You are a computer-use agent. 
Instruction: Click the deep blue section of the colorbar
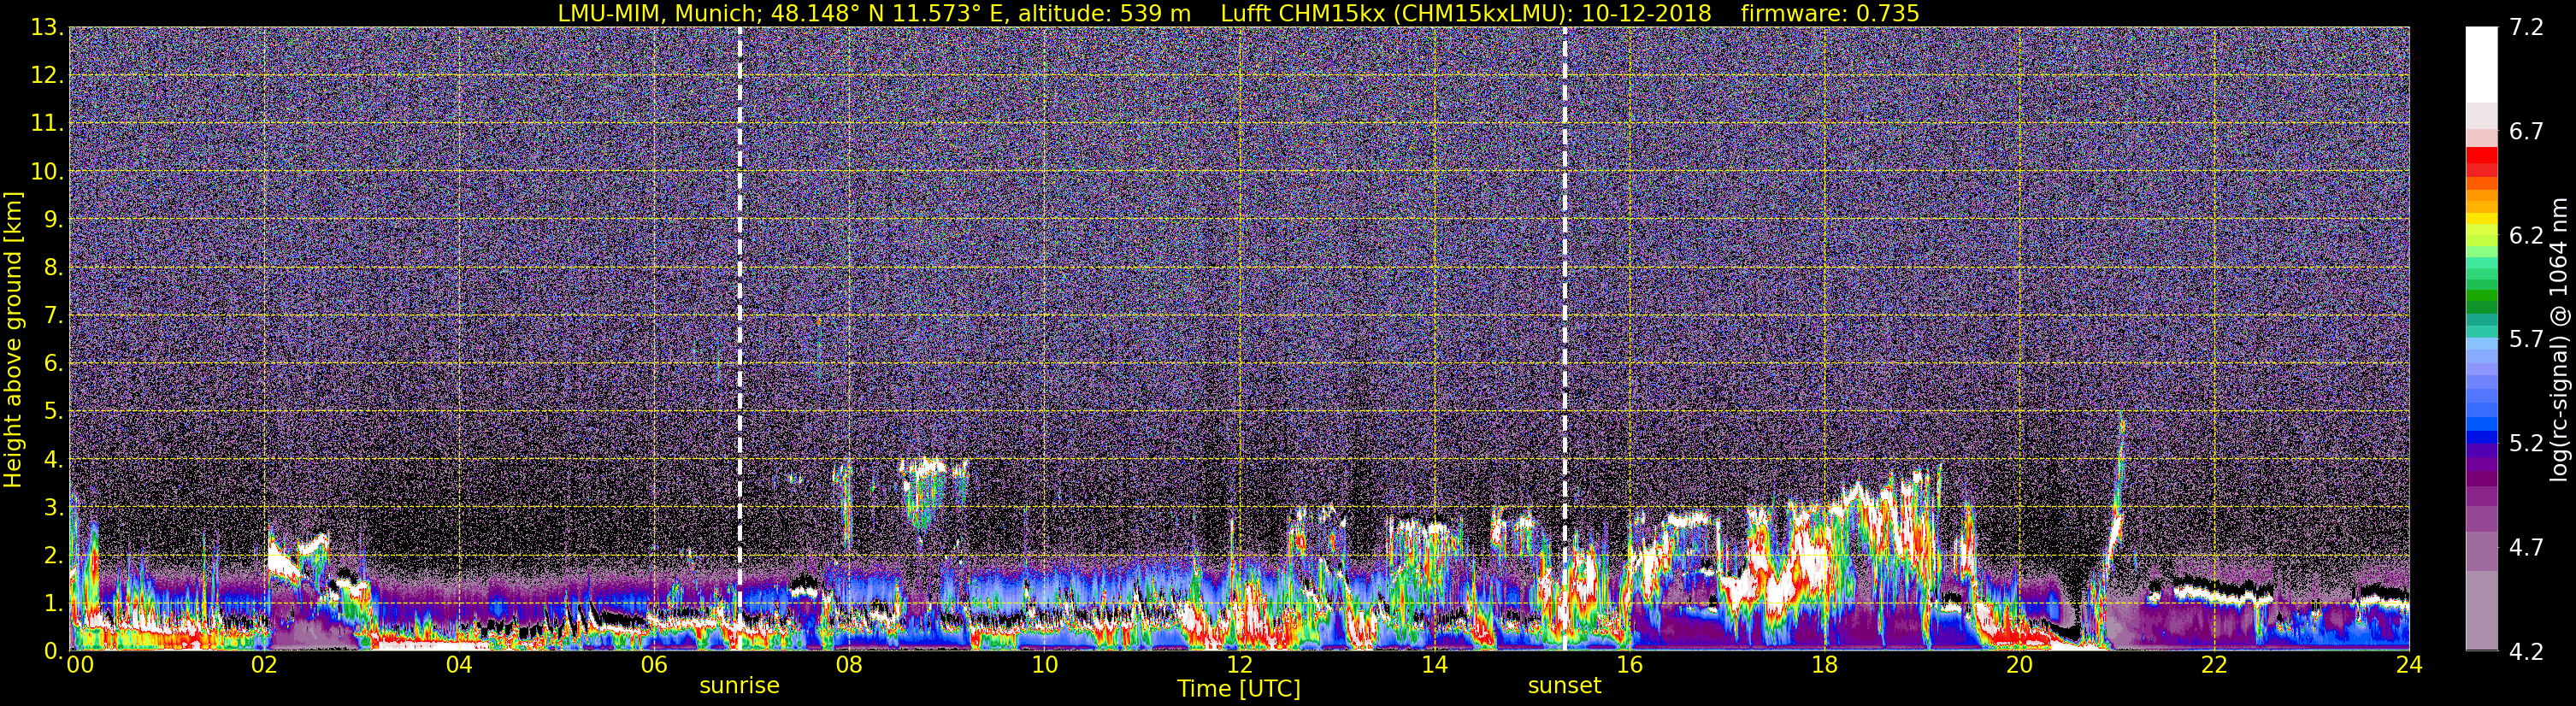tap(2481, 436)
